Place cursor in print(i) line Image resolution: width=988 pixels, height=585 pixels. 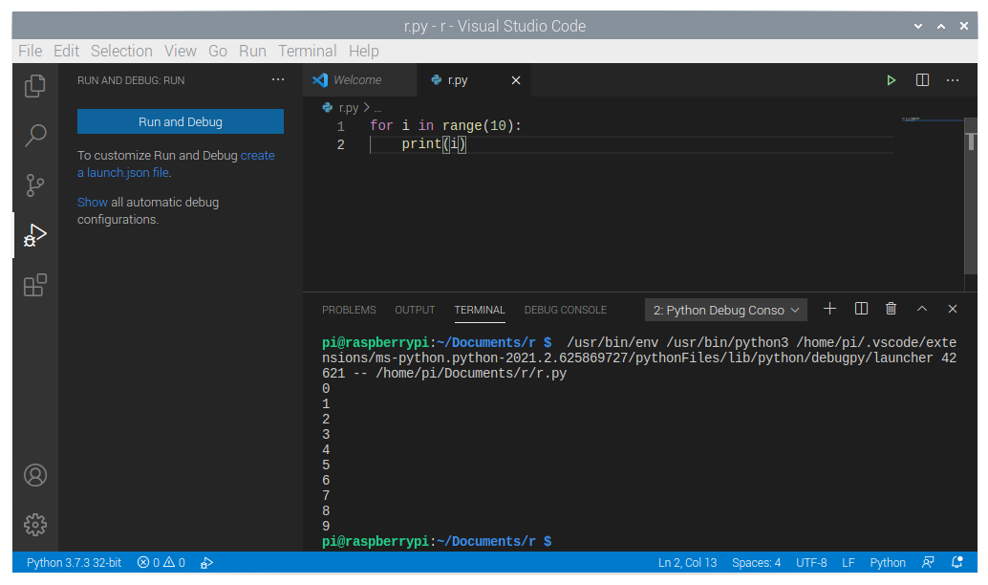[x=434, y=143]
